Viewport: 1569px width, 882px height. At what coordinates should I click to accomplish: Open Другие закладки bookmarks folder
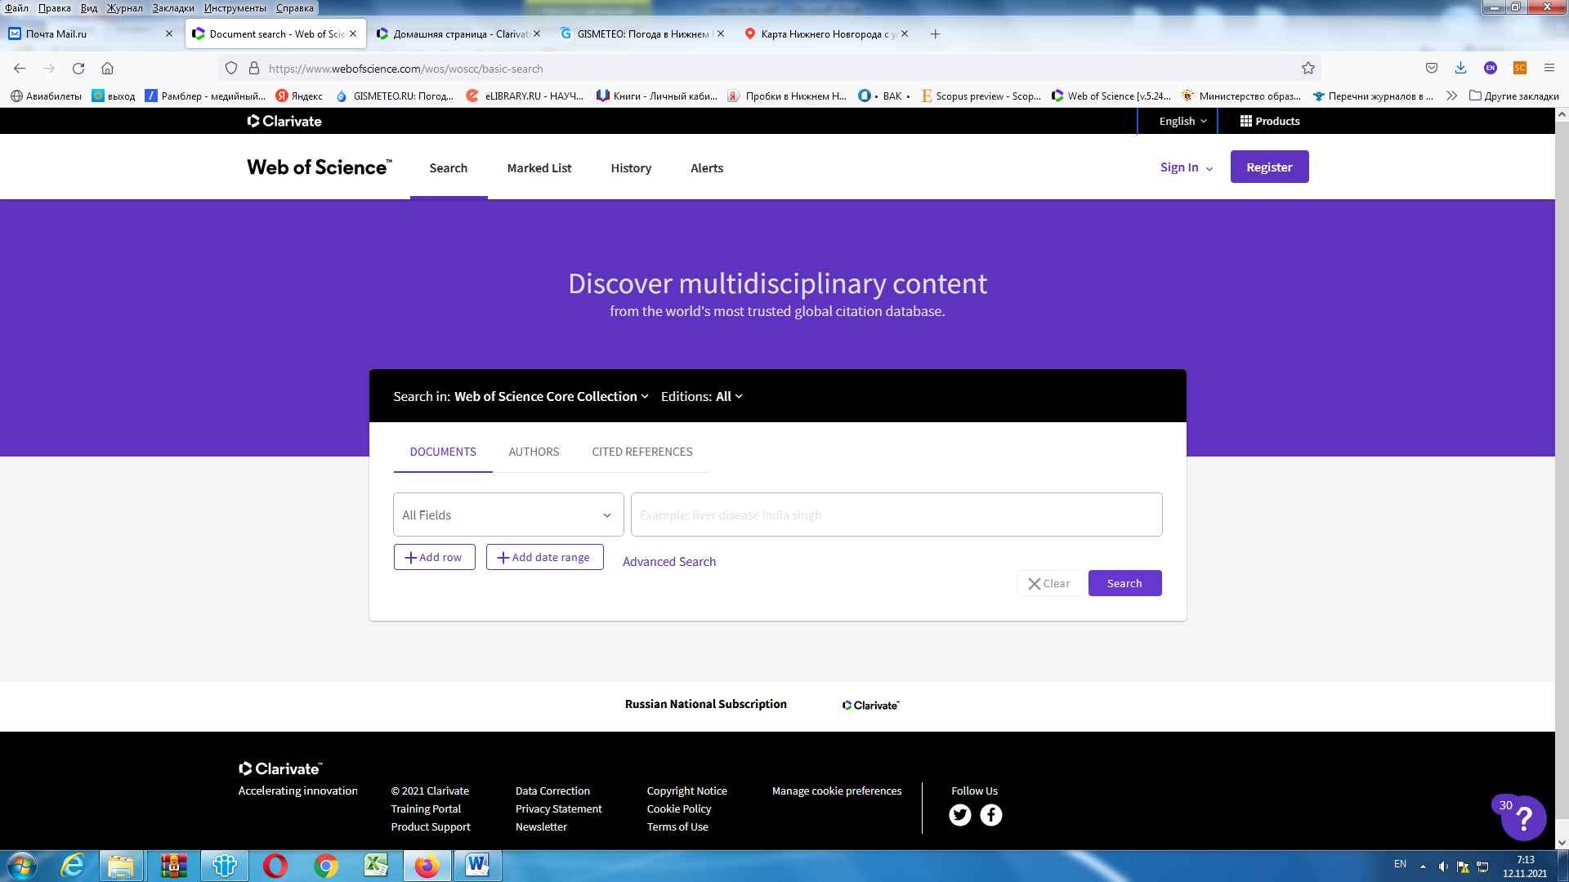pos(1513,96)
